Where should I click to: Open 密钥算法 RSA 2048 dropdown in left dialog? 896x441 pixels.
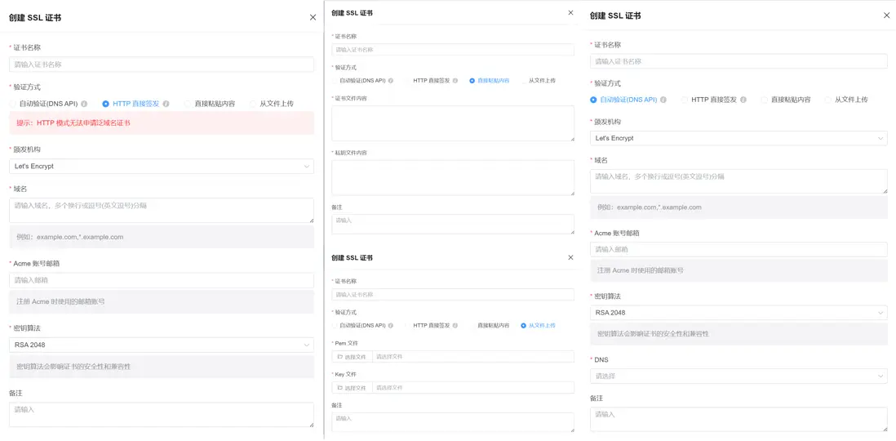point(162,345)
